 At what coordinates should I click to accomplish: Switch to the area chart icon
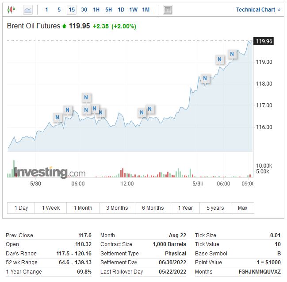27,9
